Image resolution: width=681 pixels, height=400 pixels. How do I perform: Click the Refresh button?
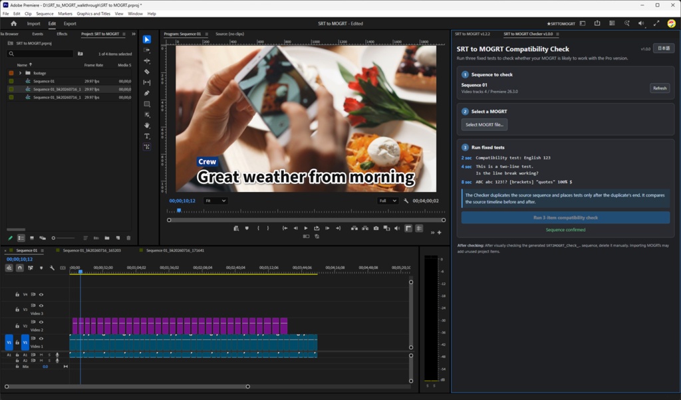click(x=659, y=88)
